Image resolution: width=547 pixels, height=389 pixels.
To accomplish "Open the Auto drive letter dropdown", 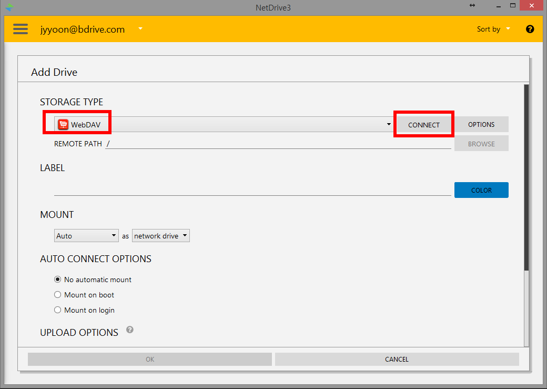I will coord(86,236).
